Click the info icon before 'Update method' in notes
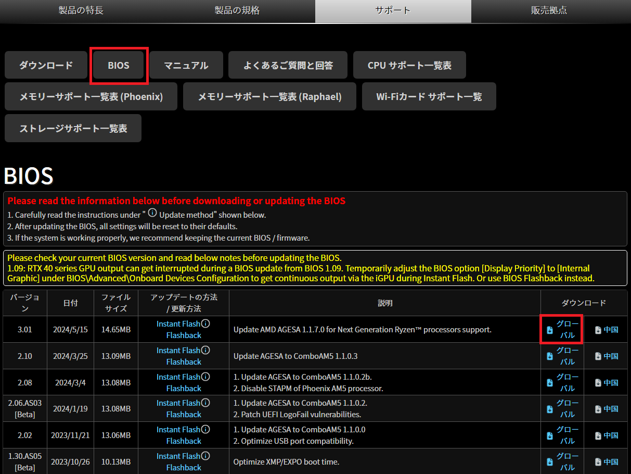The height and width of the screenshot is (474, 631). [x=152, y=213]
